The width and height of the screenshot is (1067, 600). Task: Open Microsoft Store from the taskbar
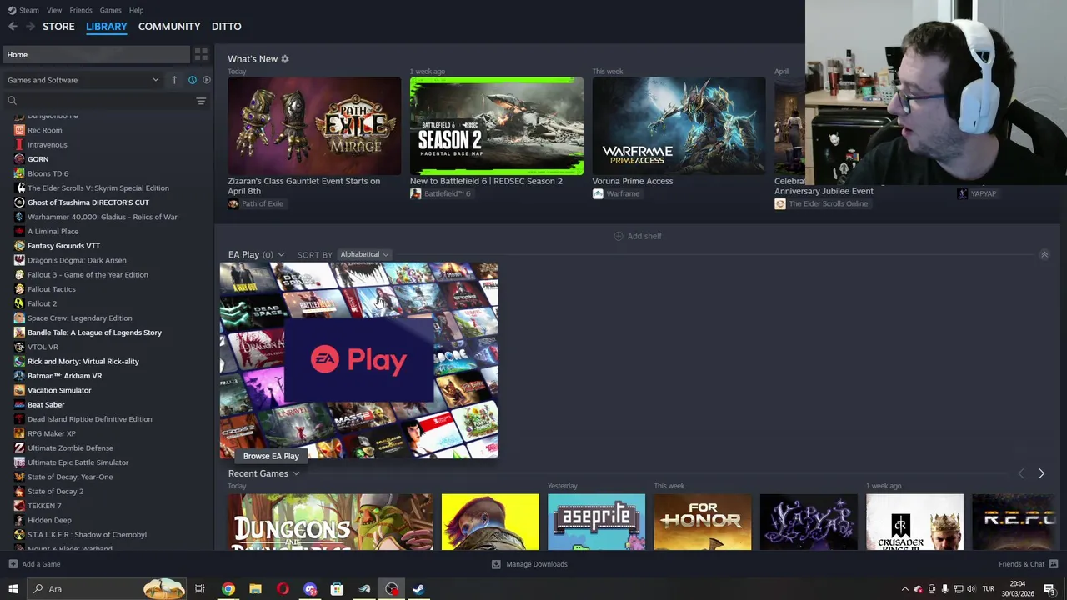coord(337,589)
